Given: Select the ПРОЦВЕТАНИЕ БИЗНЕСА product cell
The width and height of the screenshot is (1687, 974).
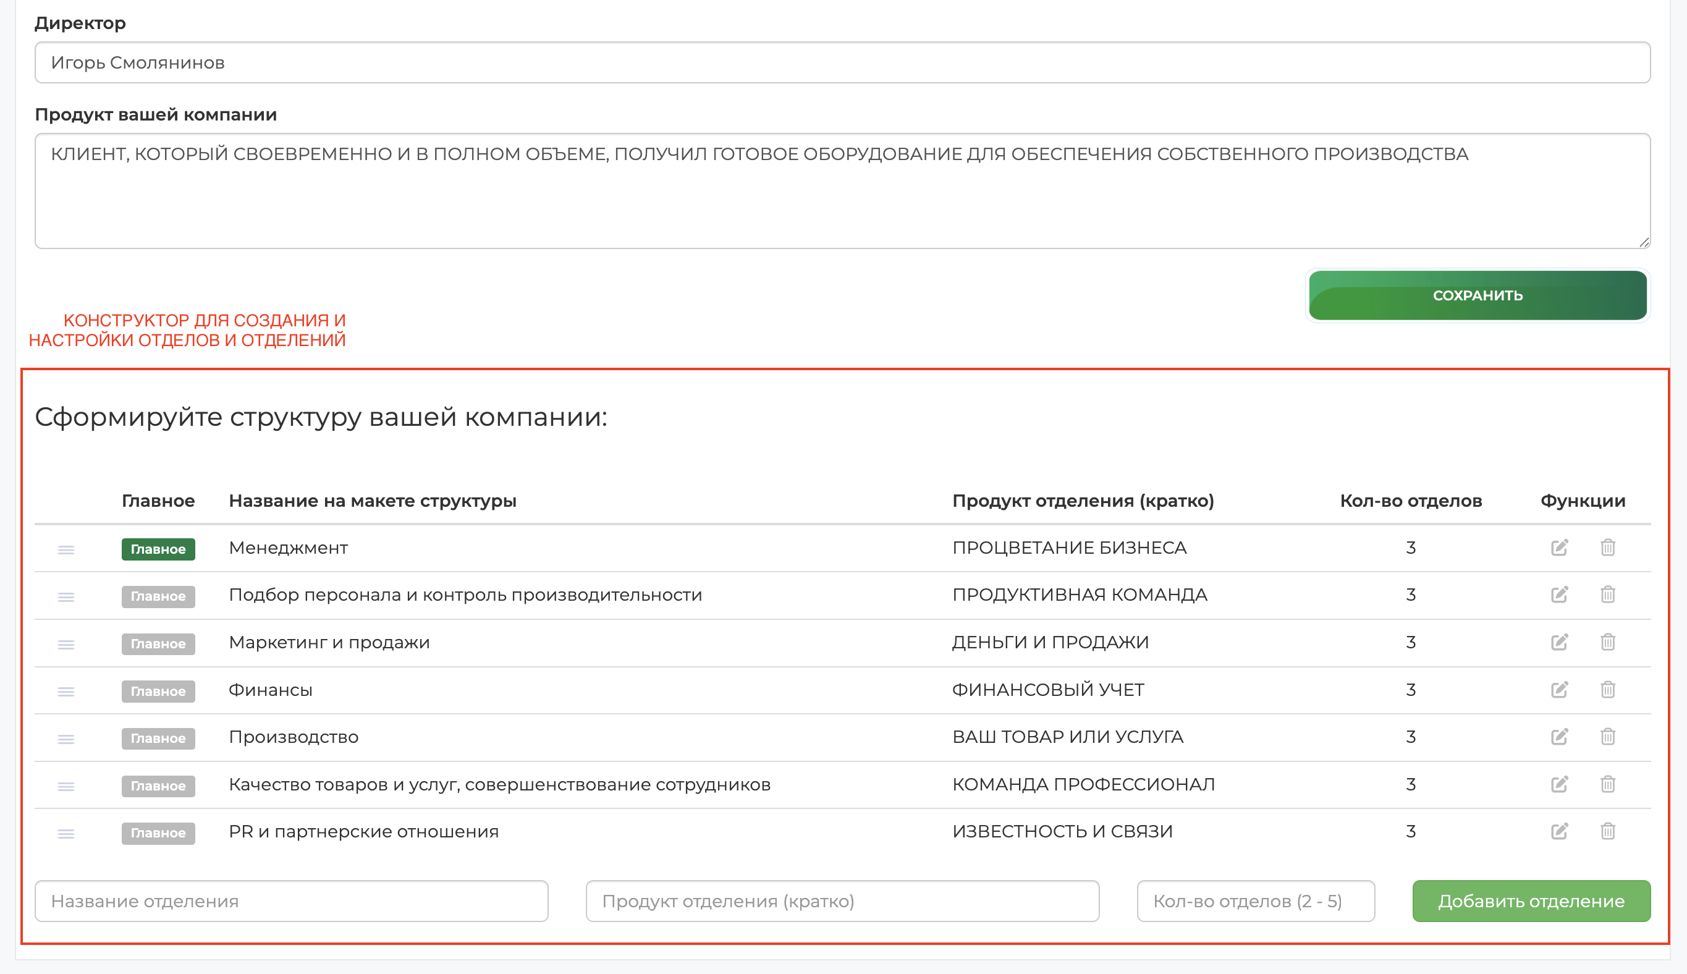Looking at the screenshot, I should tap(1070, 548).
